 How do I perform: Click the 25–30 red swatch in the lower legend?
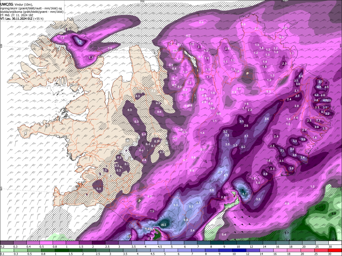coord(322,250)
